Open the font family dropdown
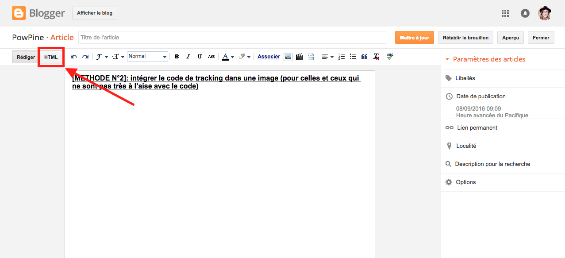Image resolution: width=565 pixels, height=258 pixels. point(102,57)
